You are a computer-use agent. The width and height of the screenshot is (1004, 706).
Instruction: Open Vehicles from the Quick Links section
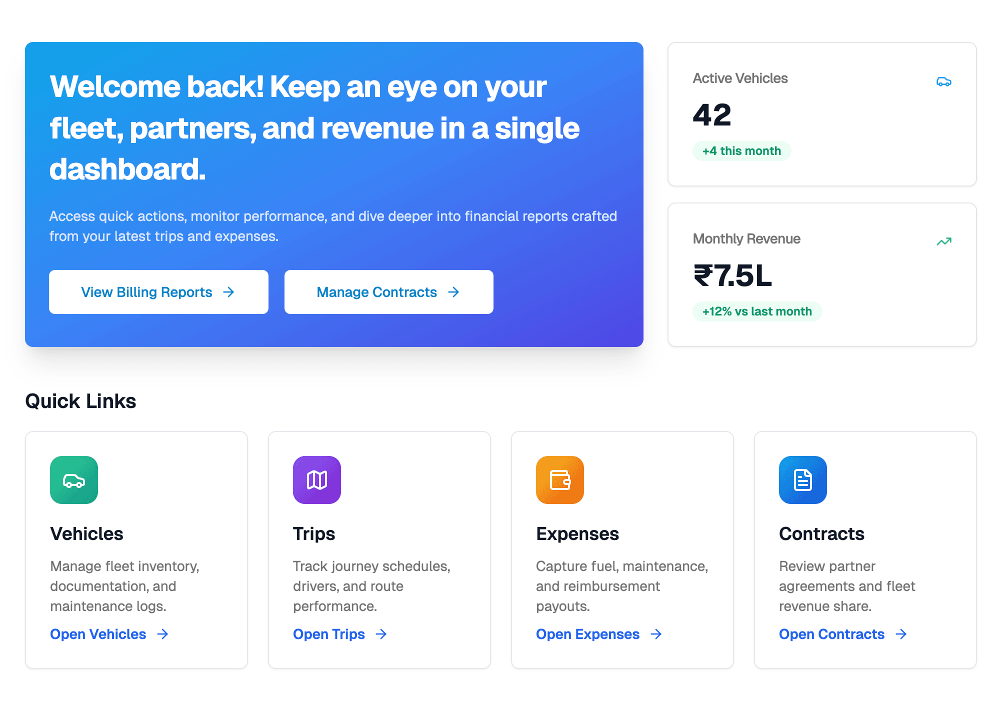point(98,634)
